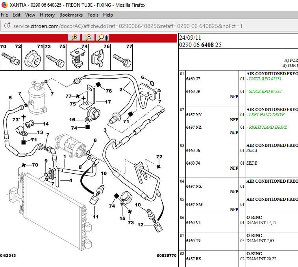Click the green UNTIL RPO 07531 note
This screenshot has width=298, height=267.
coord(265,79)
